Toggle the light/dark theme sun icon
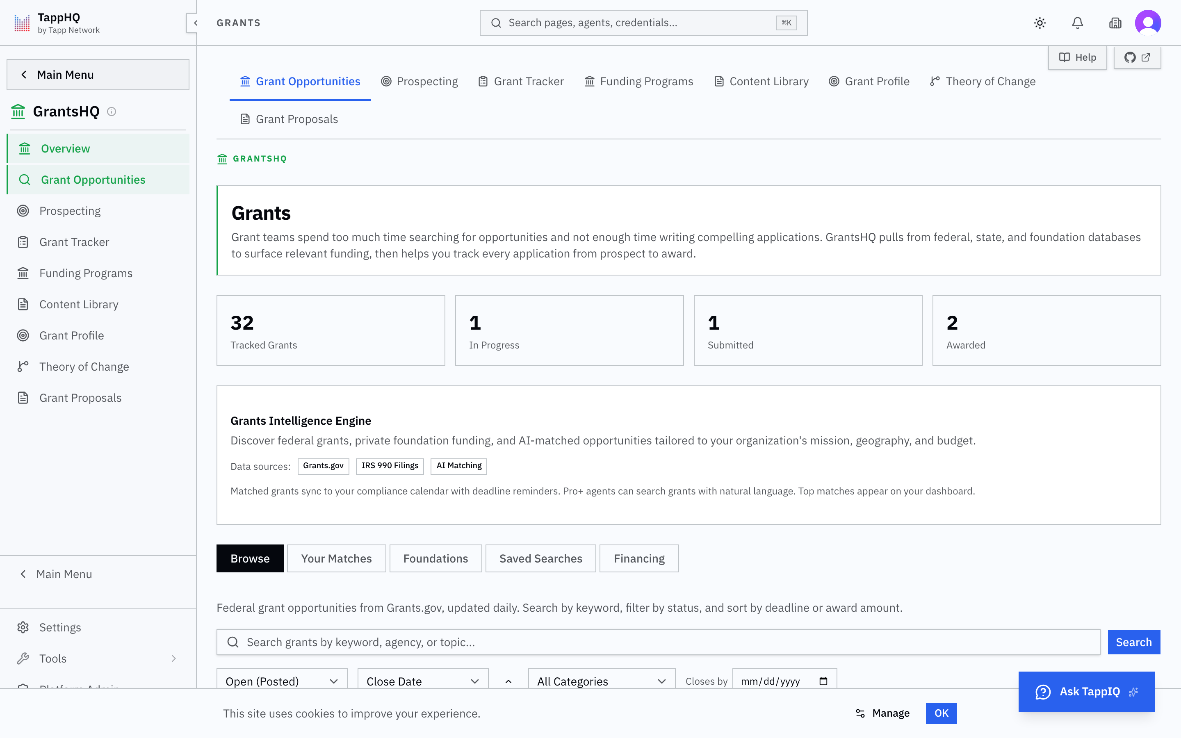This screenshot has height=738, width=1181. pyautogui.click(x=1040, y=23)
